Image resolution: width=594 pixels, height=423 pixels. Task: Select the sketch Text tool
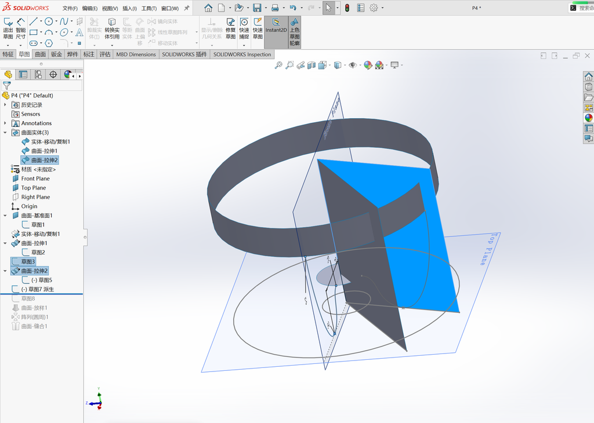pos(79,32)
